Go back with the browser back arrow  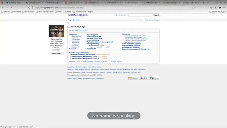3,7
